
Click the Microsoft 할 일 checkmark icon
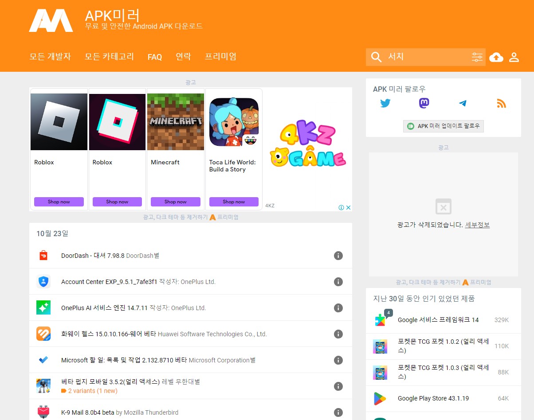click(x=43, y=360)
